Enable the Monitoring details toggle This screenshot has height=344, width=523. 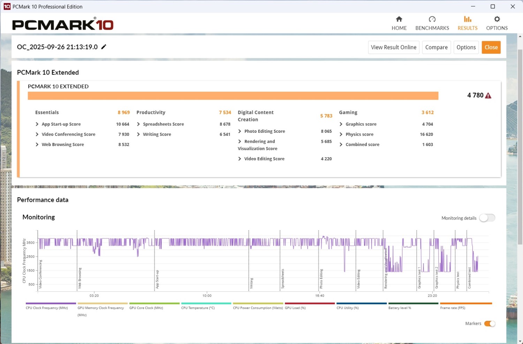[487, 218]
